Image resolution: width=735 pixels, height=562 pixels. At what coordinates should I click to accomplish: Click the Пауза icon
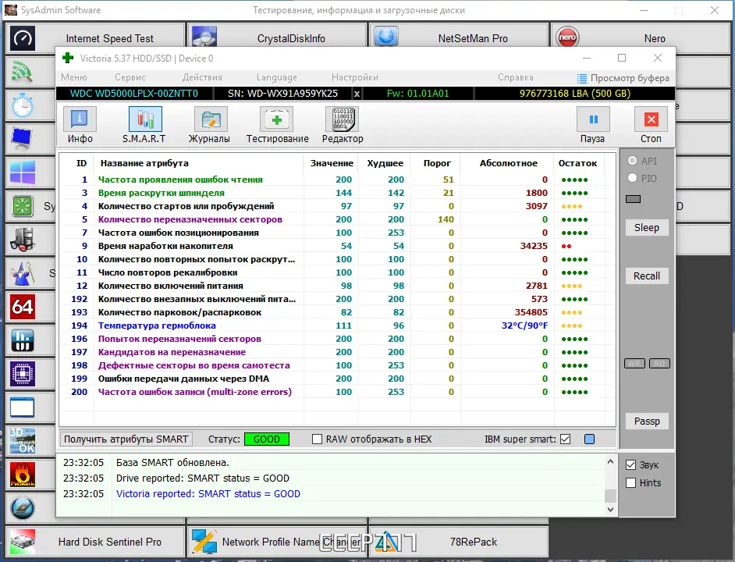[x=593, y=119]
